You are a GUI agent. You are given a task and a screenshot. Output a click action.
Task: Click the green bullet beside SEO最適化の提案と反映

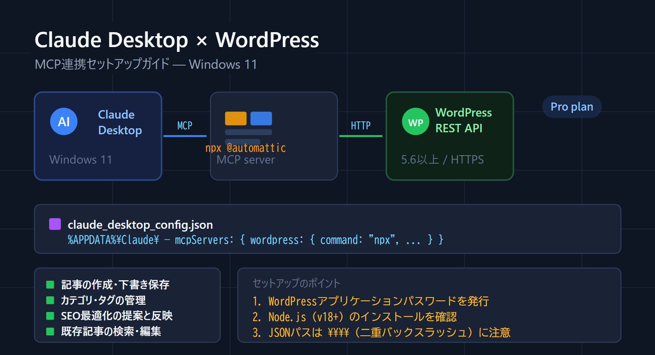point(50,316)
